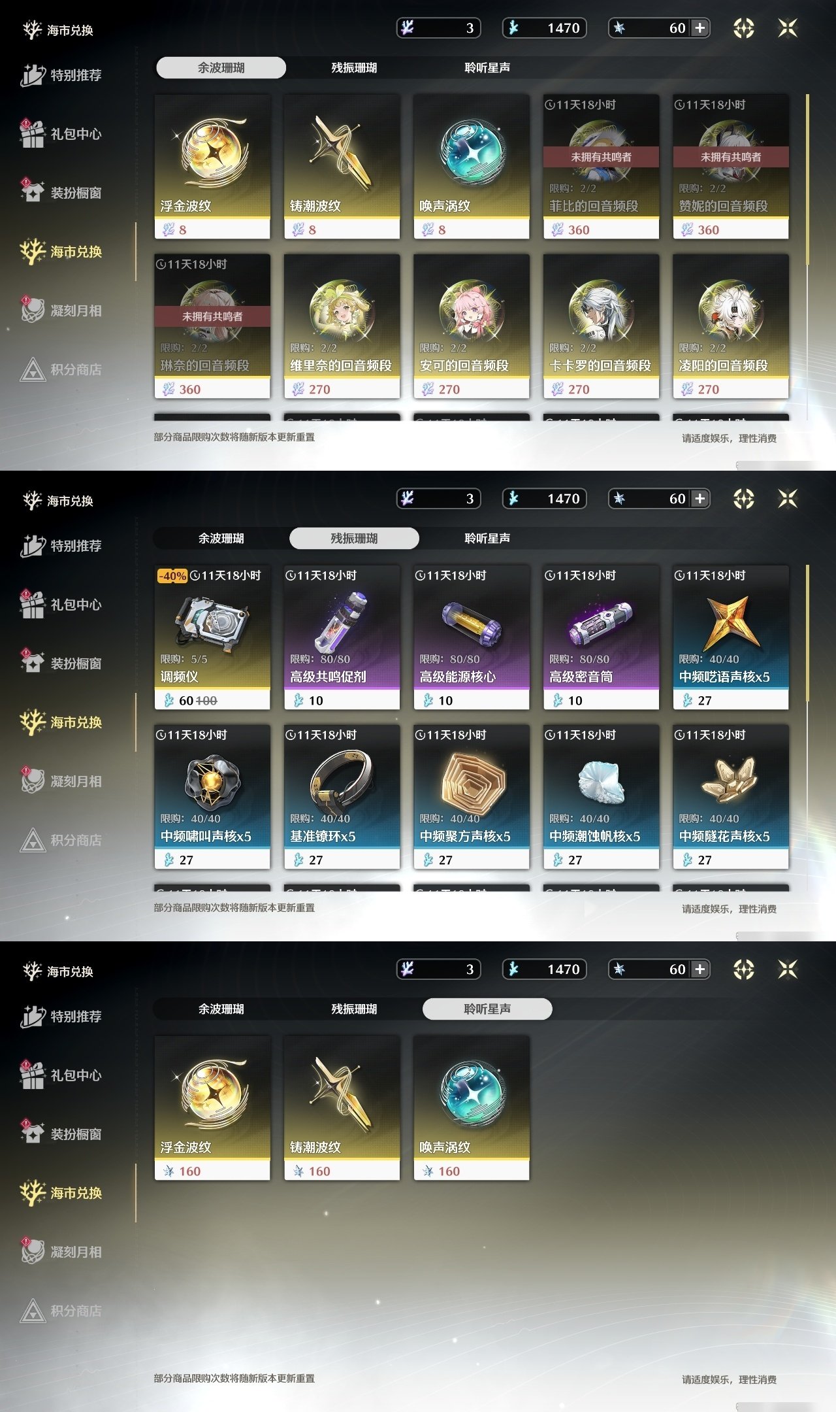Viewport: 836px width, 1412px height.
Task: Select the discounted 调频仪 item
Action: pyautogui.click(x=212, y=637)
